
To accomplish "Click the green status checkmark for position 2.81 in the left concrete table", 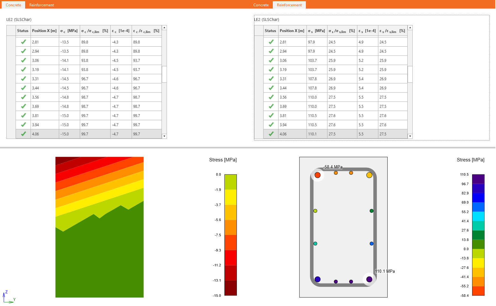I will pyautogui.click(x=23, y=42).
